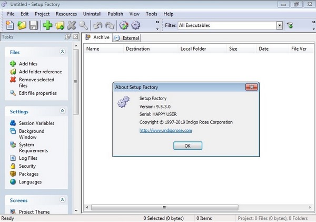This screenshot has height=222, width=316.
Task: Sort by the Size column header
Action: click(x=241, y=49)
